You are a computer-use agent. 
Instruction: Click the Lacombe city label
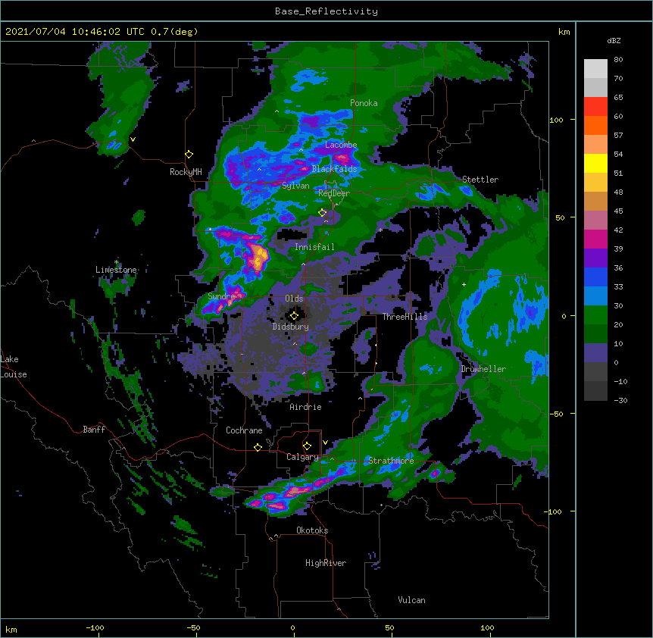click(341, 145)
